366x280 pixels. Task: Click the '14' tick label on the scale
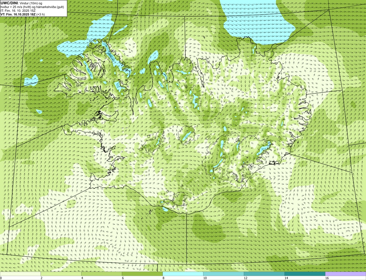pyautogui.click(x=286, y=278)
